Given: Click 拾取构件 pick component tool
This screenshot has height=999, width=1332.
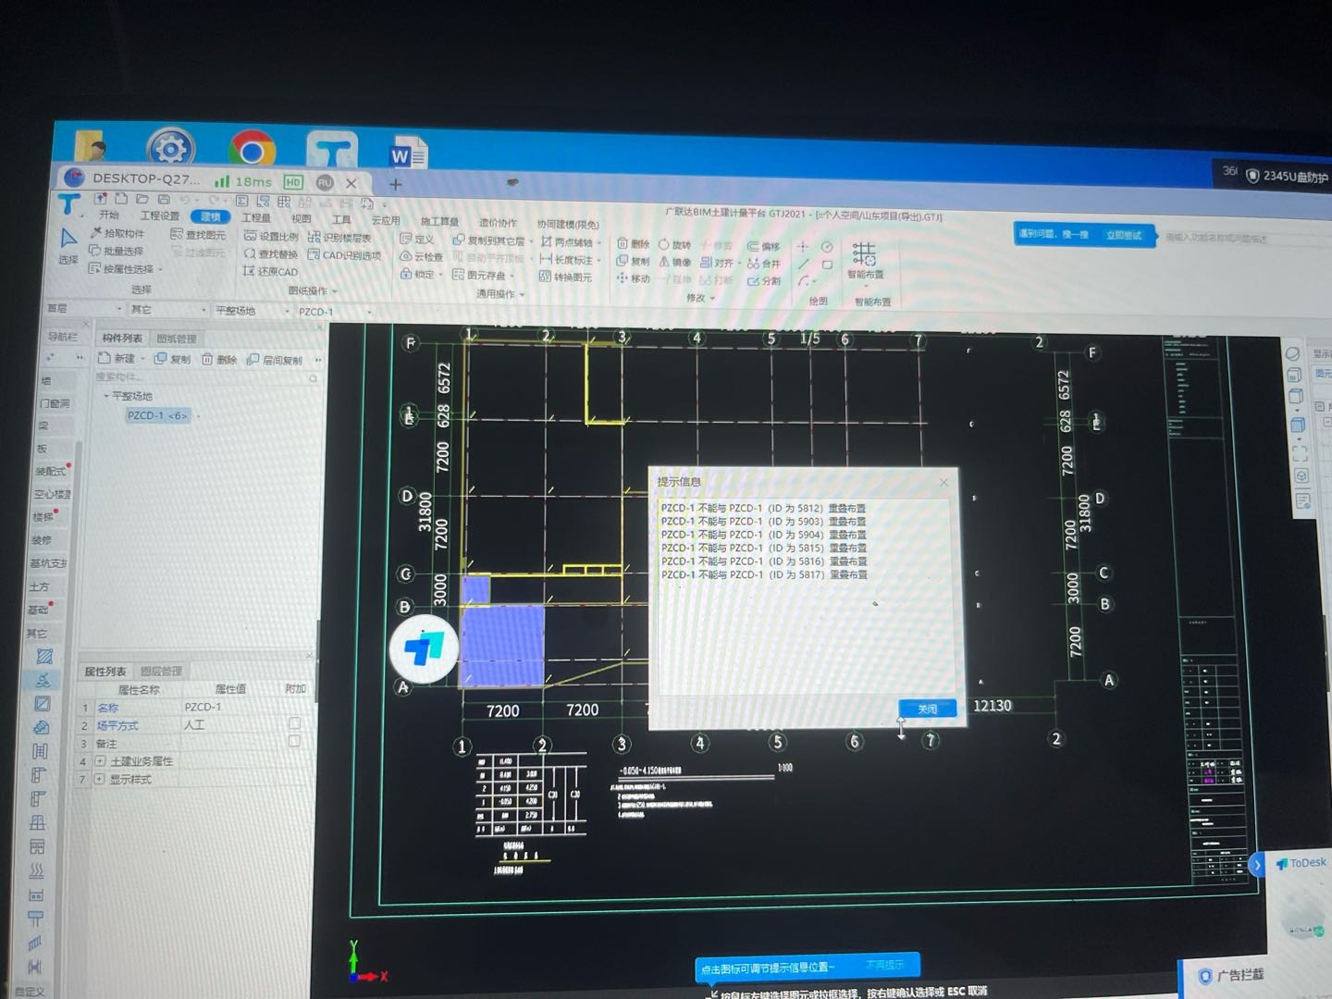Looking at the screenshot, I should (x=117, y=233).
